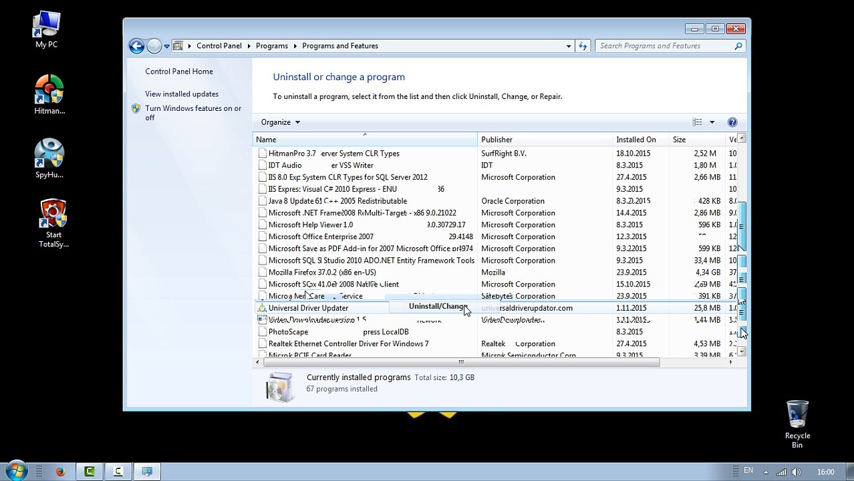This screenshot has height=481, width=854.
Task: Select Microsoft Office Enterprise 2007 row
Action: point(494,236)
